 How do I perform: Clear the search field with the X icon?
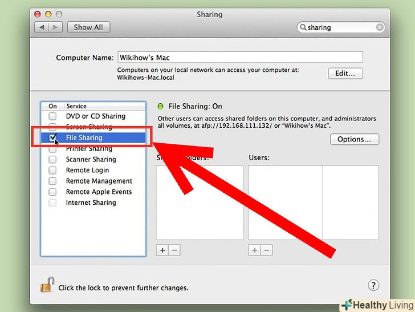[x=380, y=27]
